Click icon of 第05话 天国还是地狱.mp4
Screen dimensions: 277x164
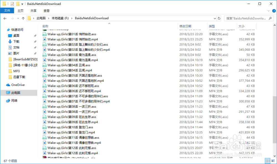45,81
